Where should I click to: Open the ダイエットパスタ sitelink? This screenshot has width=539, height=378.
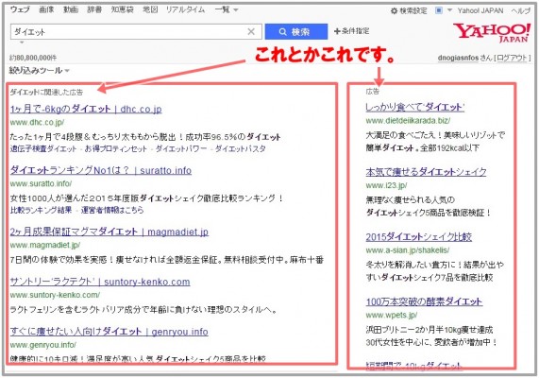241,149
